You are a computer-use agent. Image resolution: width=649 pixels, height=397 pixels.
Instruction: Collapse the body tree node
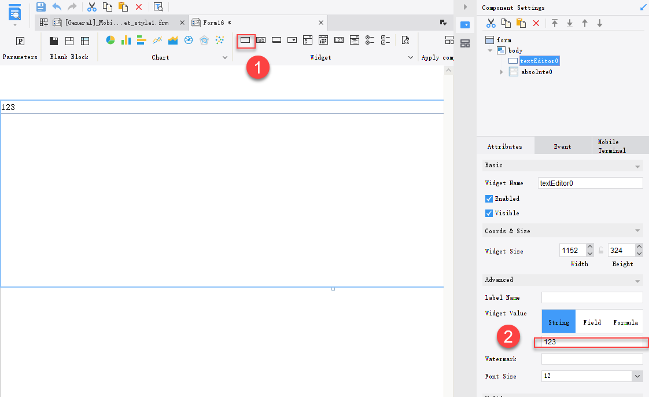[x=490, y=50]
